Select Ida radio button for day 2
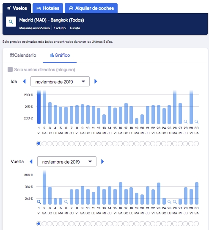The width and height of the screenshot is (209, 230). pos(44,144)
